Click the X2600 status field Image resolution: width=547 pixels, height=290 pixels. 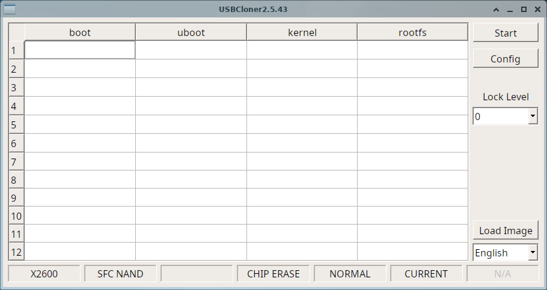44,274
